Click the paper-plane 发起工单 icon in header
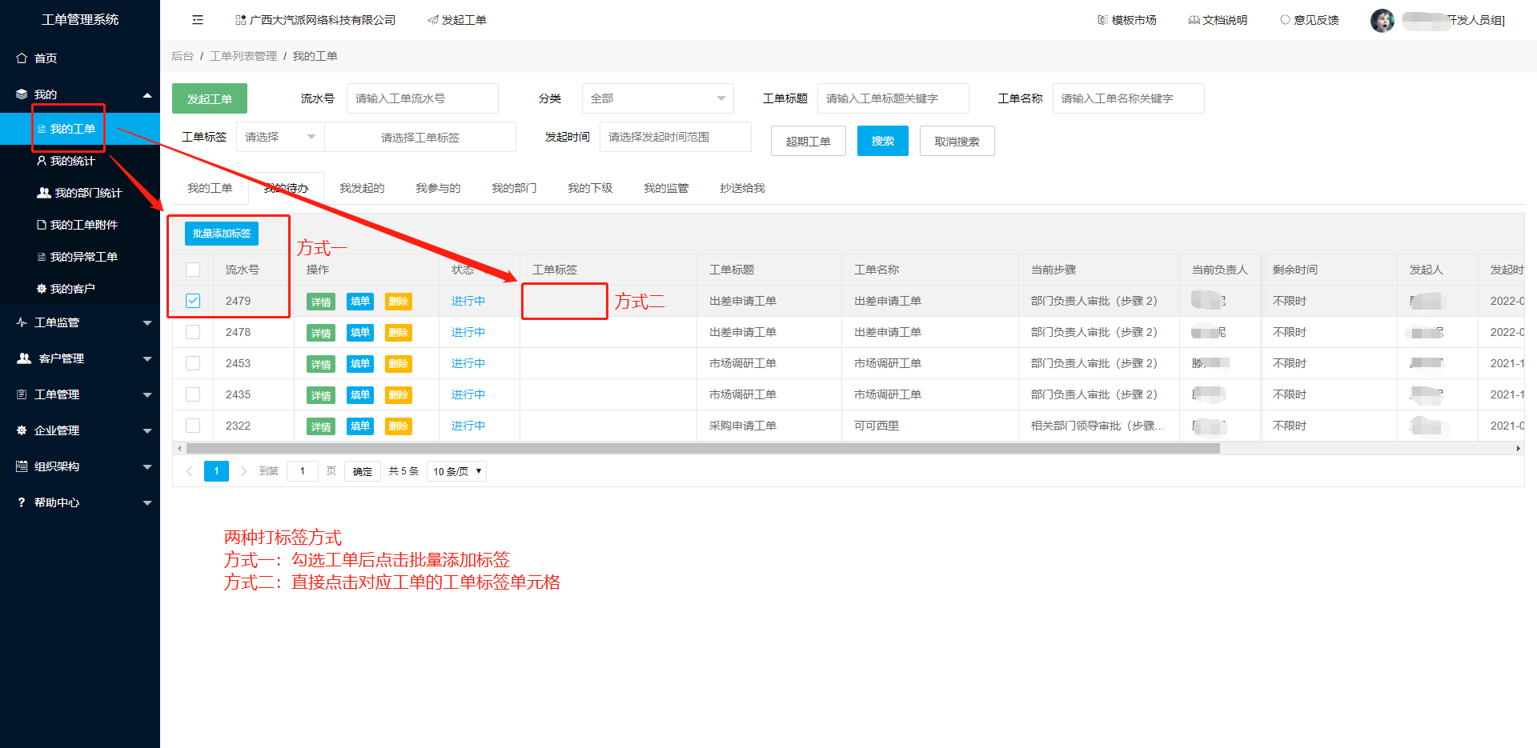Viewport: 1537px width, 748px height. (x=433, y=20)
